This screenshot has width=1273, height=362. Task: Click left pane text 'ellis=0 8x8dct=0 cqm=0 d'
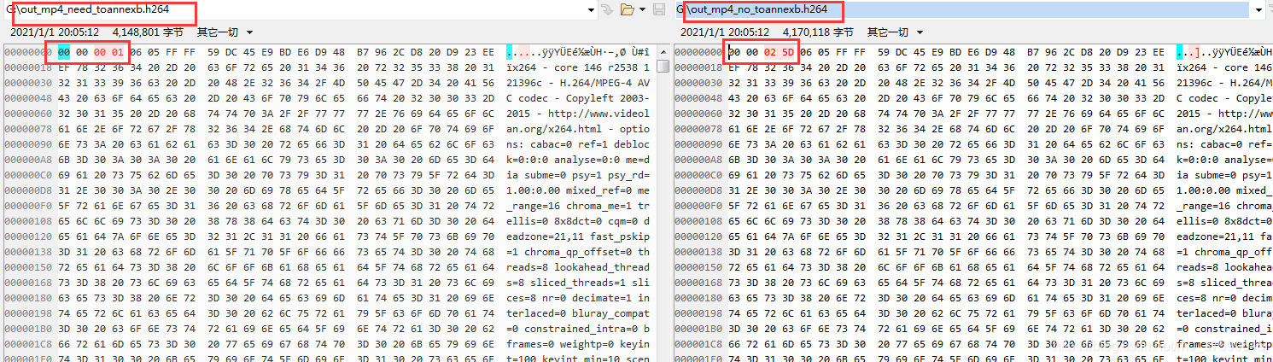[578, 221]
